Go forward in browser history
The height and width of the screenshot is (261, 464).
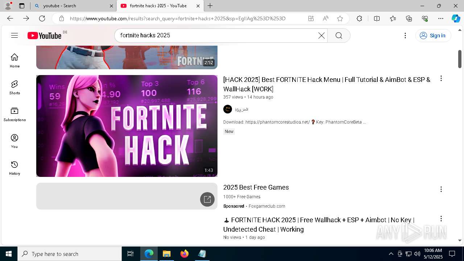coord(26,18)
